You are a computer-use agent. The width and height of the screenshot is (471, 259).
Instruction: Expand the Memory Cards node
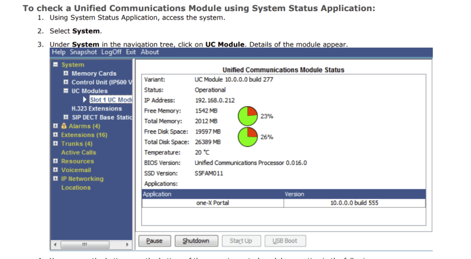click(x=66, y=73)
